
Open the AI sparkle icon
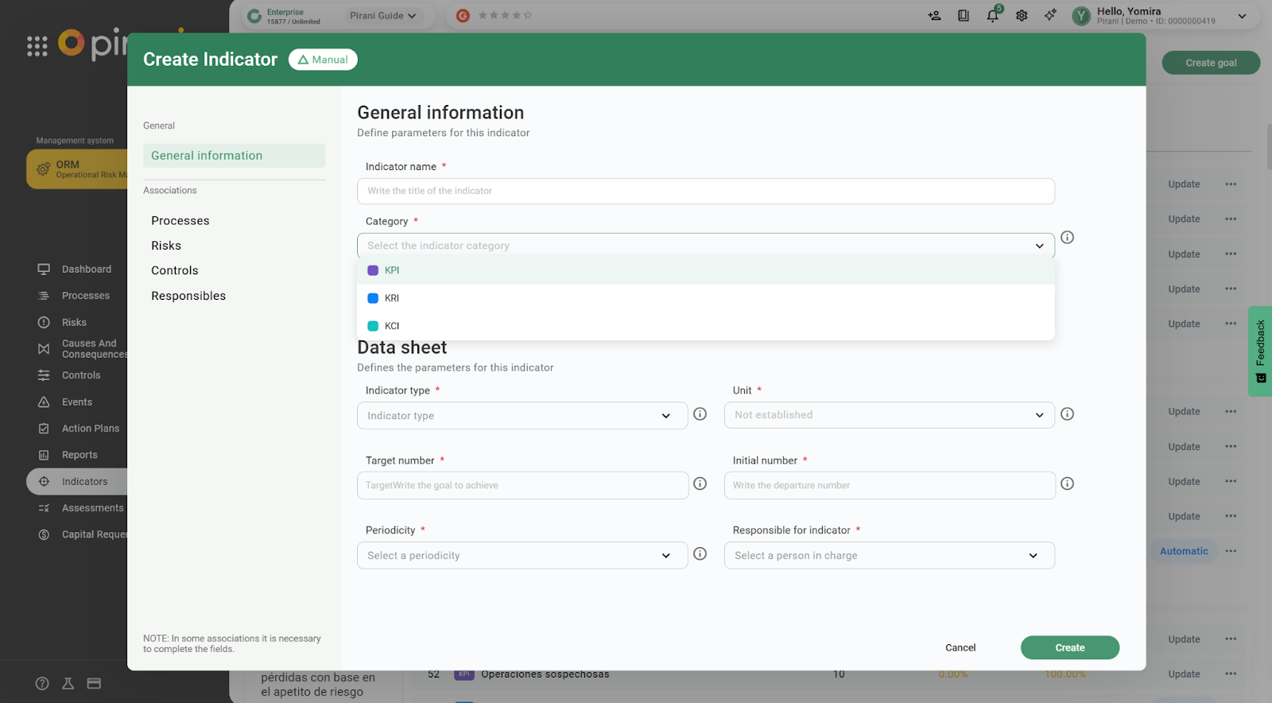pyautogui.click(x=1050, y=15)
